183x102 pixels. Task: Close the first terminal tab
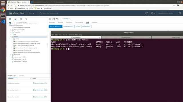pyautogui.click(x=100, y=37)
